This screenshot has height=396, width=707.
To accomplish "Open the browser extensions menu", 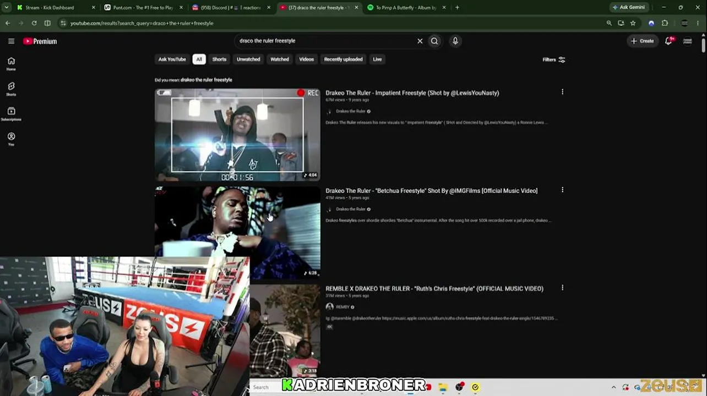I will point(665,23).
